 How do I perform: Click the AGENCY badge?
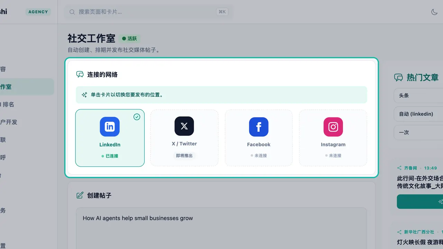[x=38, y=12]
